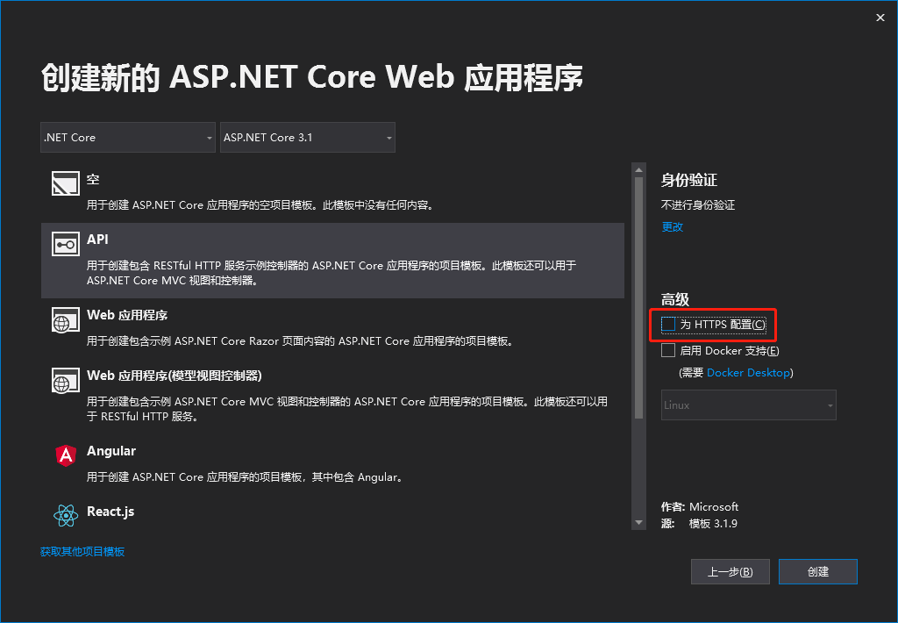The height and width of the screenshot is (623, 898).
Task: Click the 获取其他项目模板 link
Action: point(82,551)
